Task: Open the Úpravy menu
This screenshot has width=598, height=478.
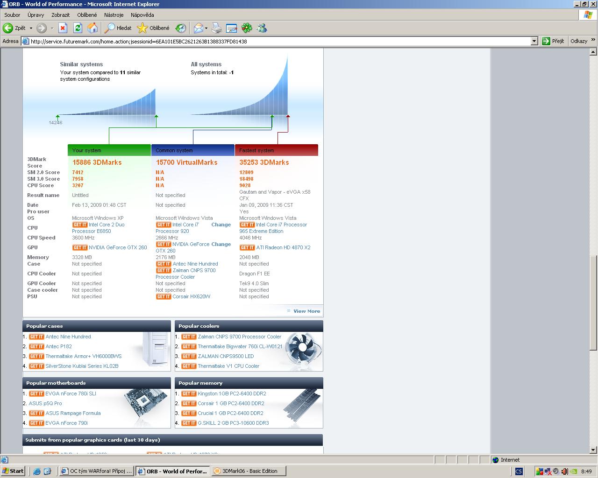Action: (36, 15)
